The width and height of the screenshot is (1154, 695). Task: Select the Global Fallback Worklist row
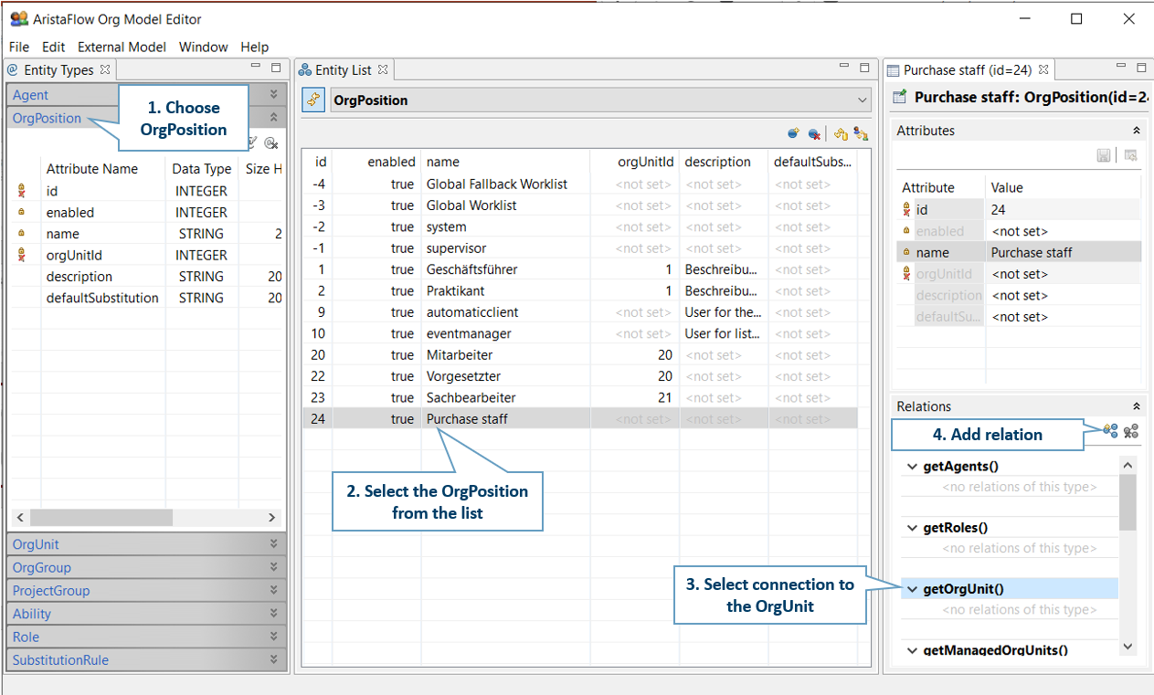[x=579, y=184]
